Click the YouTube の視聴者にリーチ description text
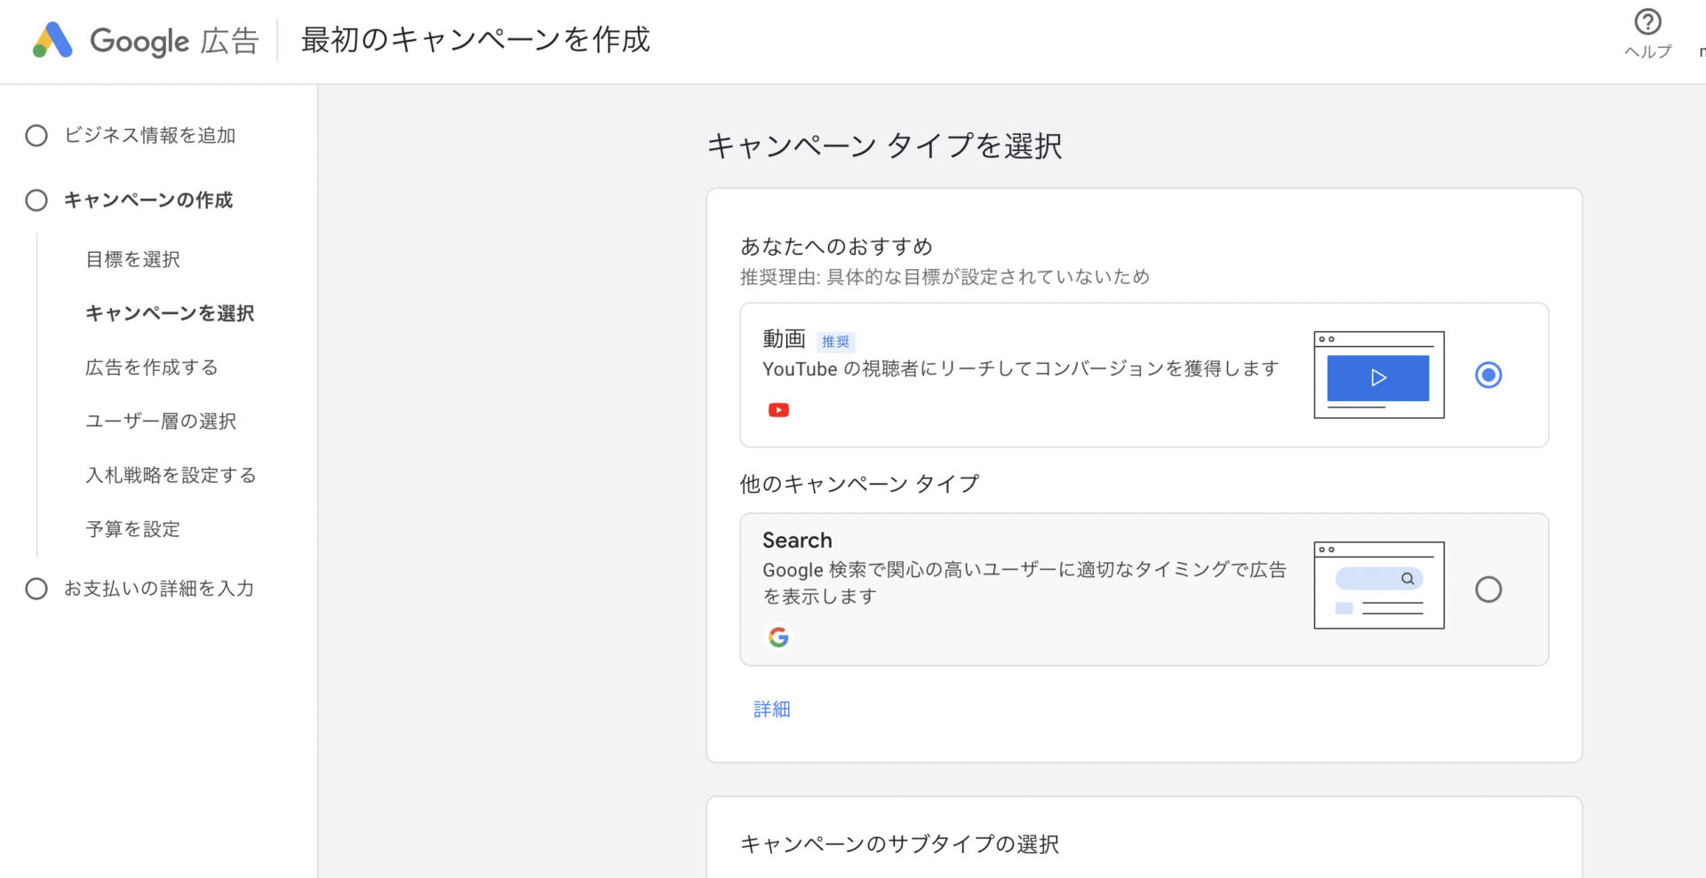The height and width of the screenshot is (878, 1706). [x=1021, y=368]
